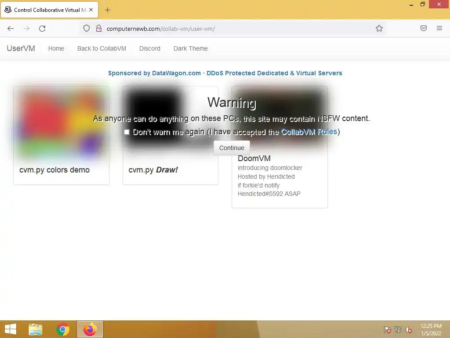Open a new browser tab
Screen dimensions: 450x338
point(107,10)
